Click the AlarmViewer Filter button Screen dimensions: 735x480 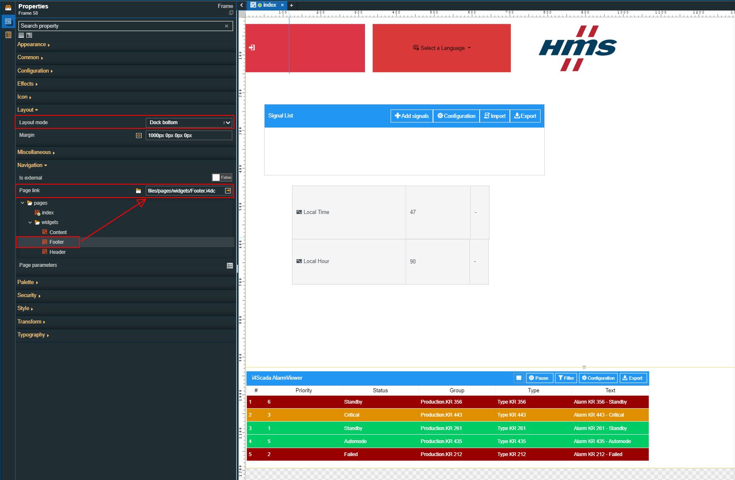click(566, 378)
